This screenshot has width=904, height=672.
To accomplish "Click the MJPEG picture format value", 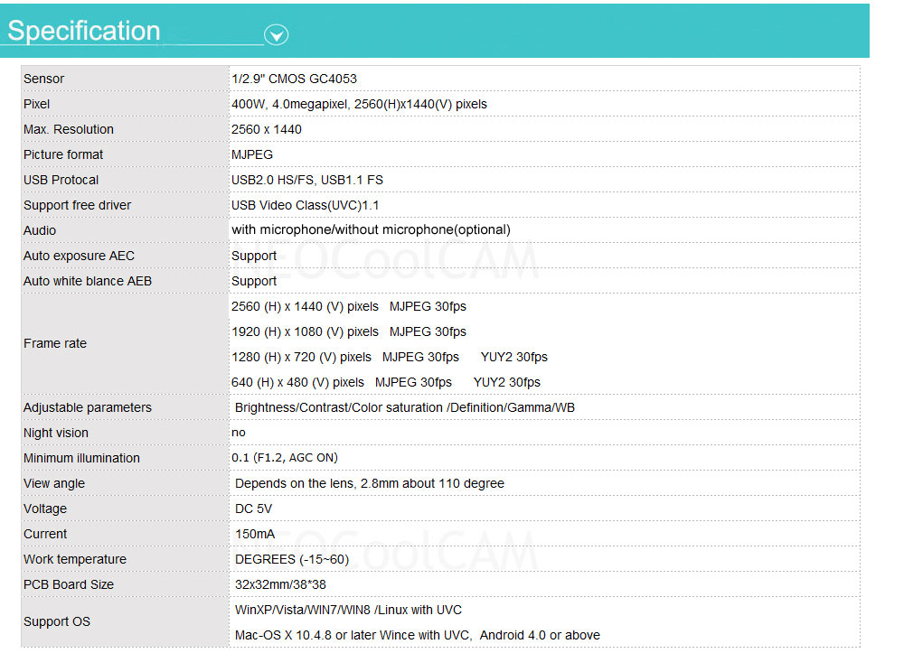I will (x=252, y=154).
